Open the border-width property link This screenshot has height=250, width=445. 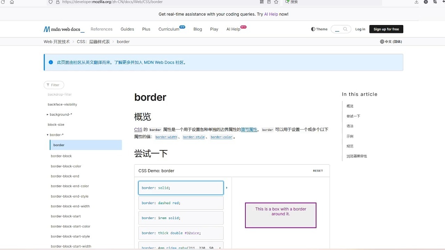(166, 137)
